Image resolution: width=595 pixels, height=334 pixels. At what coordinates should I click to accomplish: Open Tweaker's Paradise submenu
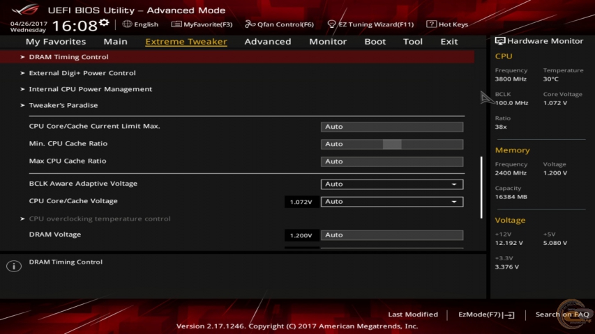(x=63, y=105)
